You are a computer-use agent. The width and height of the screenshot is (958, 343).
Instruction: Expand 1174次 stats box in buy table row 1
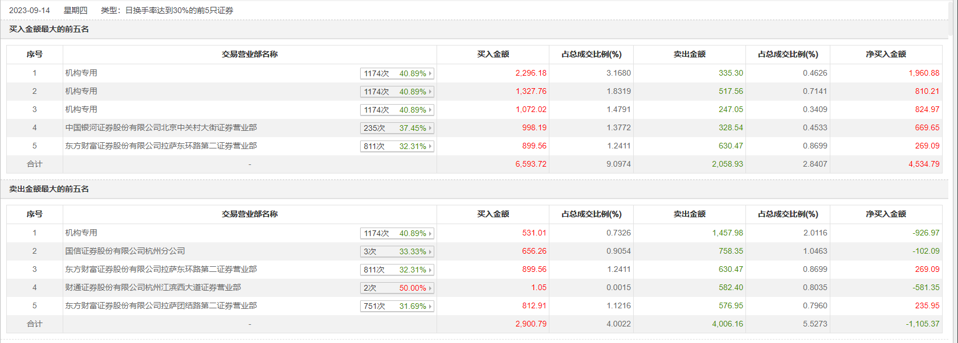coord(397,73)
